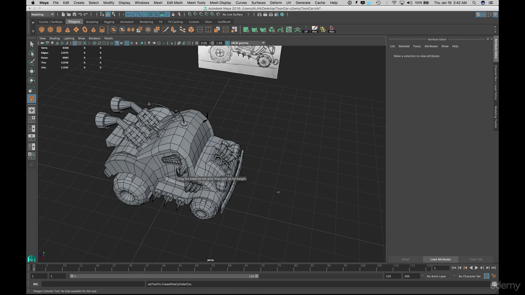Screen dimensions: 525x295
Task: Click the single perspective layout button
Action: pos(32,110)
